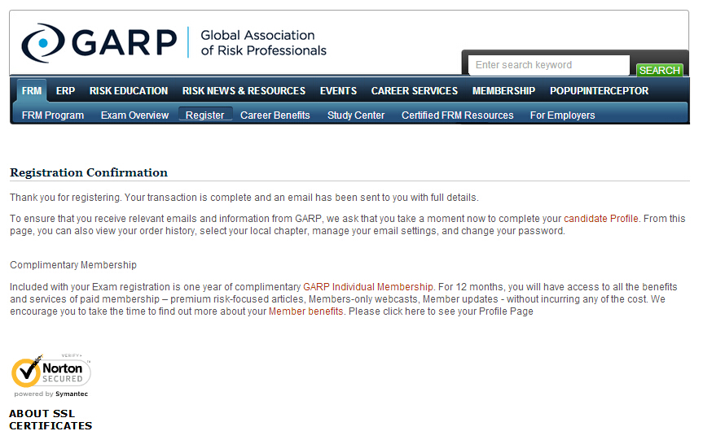Open Career Services menu

[x=414, y=91]
